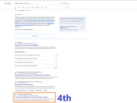Switch to the Images tab
Screen dimensions: 137x103
[x=23, y=7]
